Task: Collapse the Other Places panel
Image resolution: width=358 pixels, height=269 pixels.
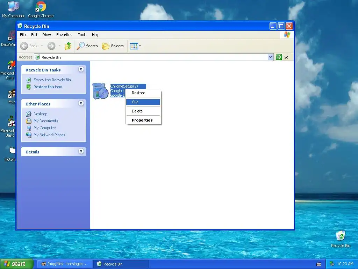Action: pos(81,103)
